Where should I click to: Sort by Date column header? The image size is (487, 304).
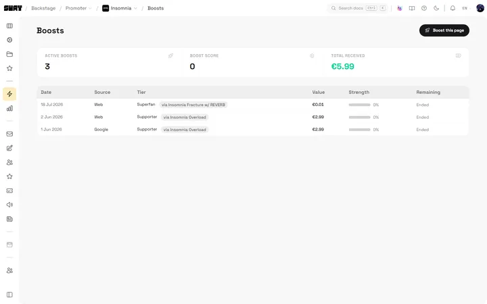[x=46, y=92]
